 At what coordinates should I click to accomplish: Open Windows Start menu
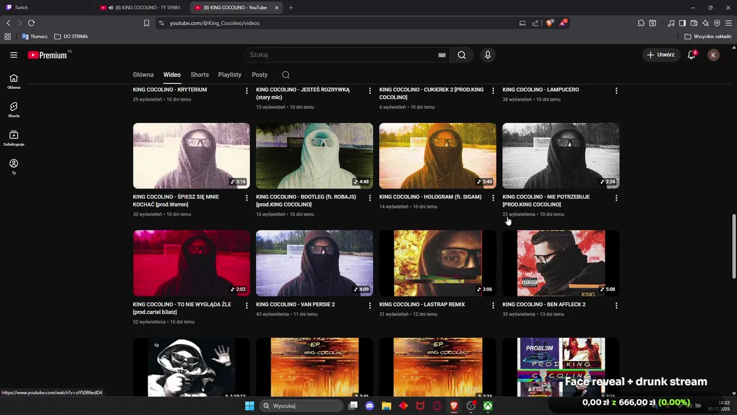click(x=249, y=406)
